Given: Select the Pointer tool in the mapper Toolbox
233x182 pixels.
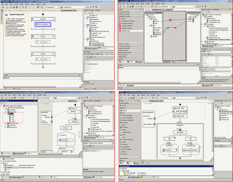Looking at the screenshot, I should tap(123, 19).
